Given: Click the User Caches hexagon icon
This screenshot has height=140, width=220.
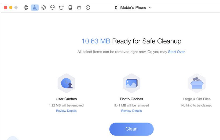Looking at the screenshot, I should click(66, 83).
